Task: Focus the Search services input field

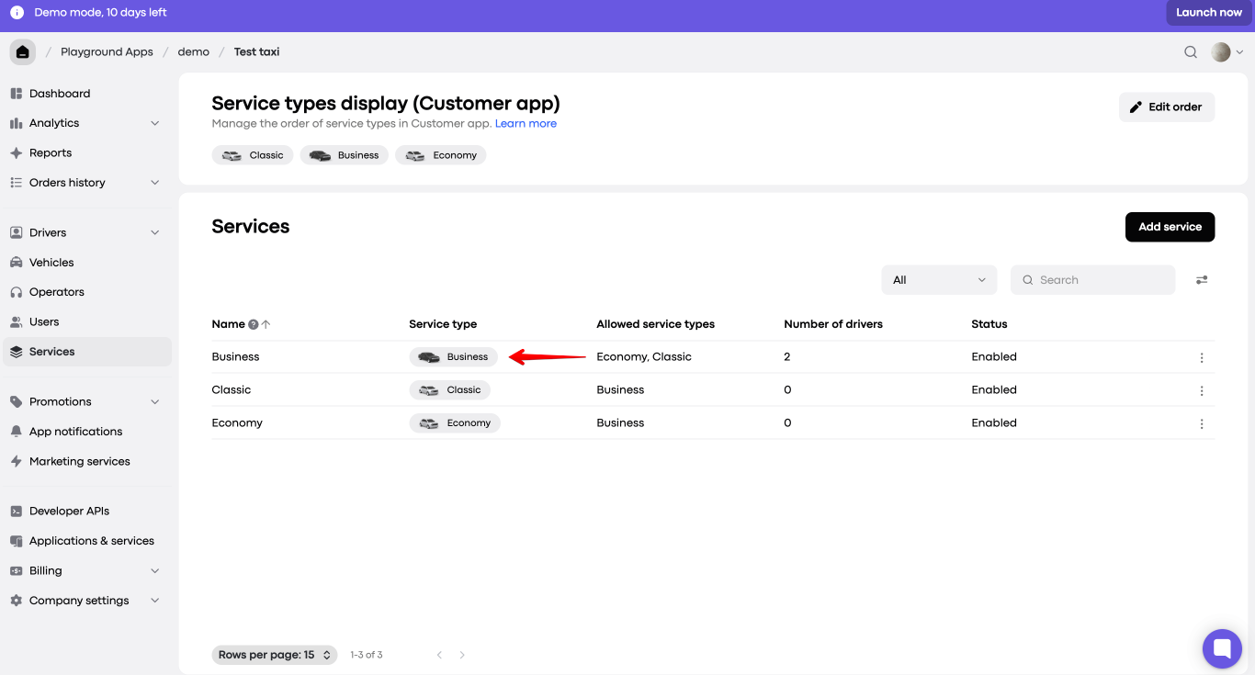Action: point(1092,280)
